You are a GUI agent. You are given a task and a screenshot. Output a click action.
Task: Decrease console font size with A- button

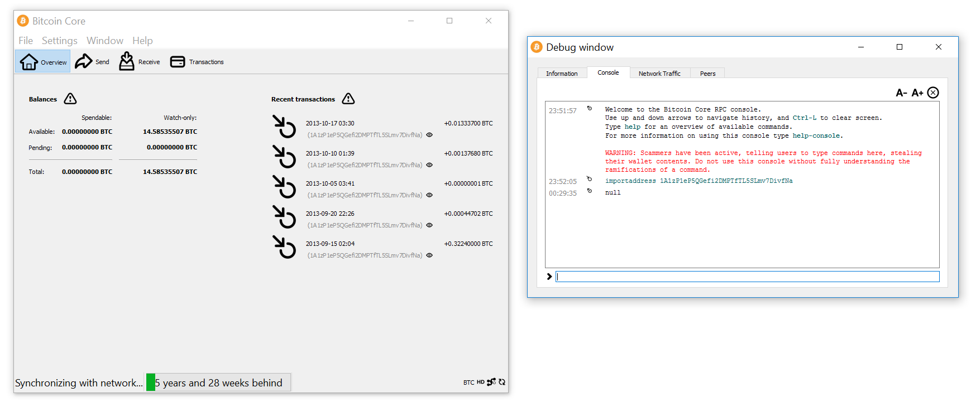click(901, 93)
